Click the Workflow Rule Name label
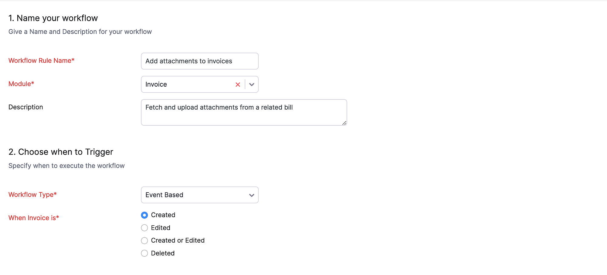This screenshot has width=607, height=275. pos(41,61)
